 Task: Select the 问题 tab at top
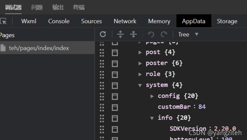[x=37, y=7]
